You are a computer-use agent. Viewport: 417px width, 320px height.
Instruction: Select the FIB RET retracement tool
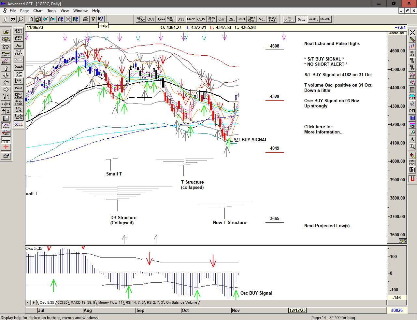[412, 54]
